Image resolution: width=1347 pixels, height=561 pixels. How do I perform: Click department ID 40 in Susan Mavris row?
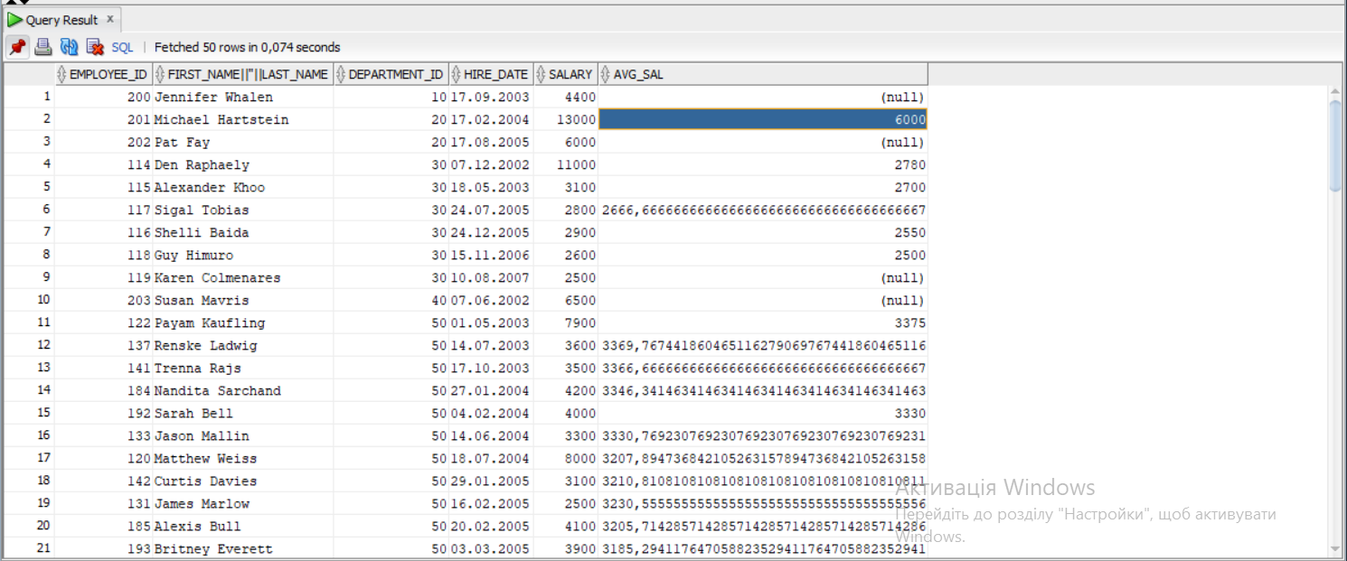391,300
